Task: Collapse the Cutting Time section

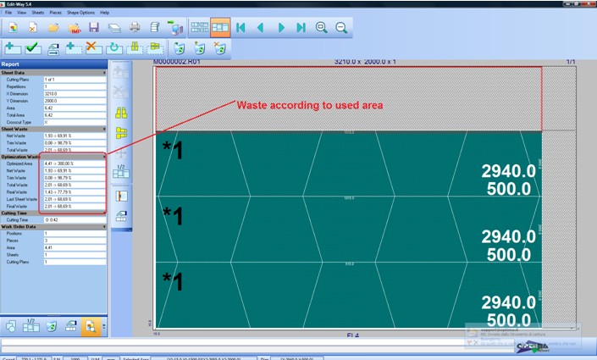Action: (x=104, y=213)
